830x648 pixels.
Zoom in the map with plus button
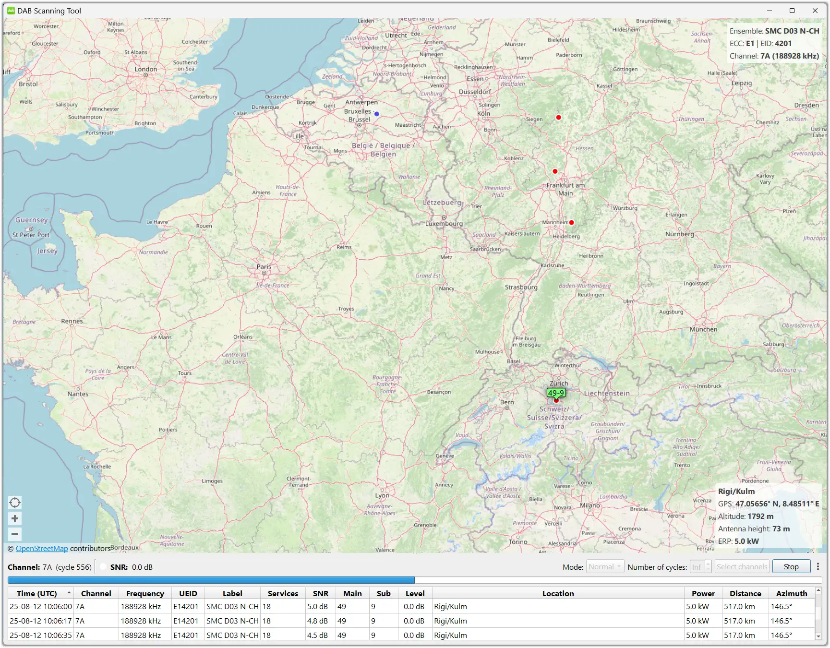point(15,518)
